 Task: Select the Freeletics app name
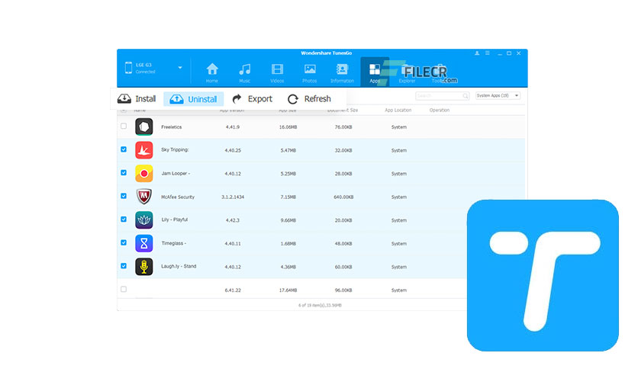tap(171, 127)
